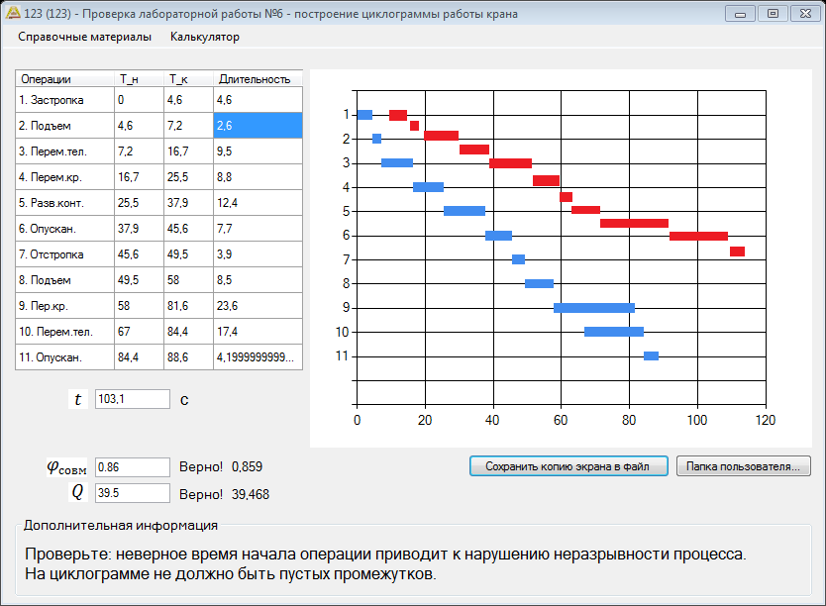Viewport: 826px width, 606px height.
Task: Select T_н cell with value 0
Action: pos(139,99)
